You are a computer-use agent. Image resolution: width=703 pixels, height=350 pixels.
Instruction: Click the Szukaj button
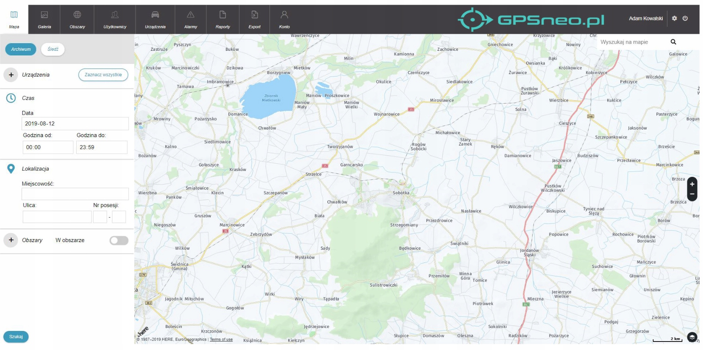(16, 337)
